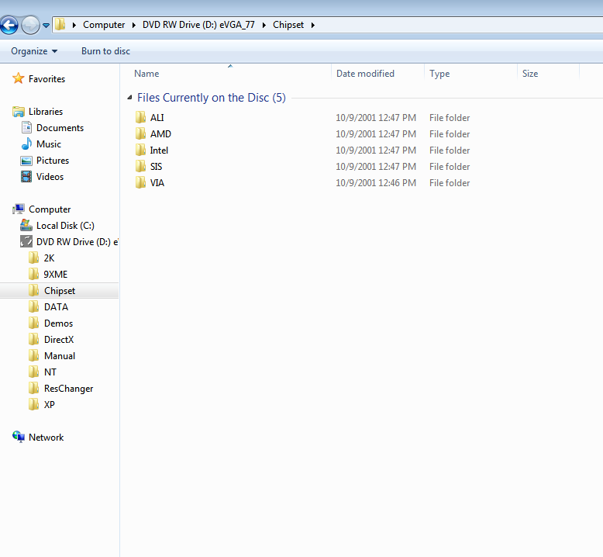Click Computer in the address bar path
The height and width of the screenshot is (557, 603).
point(104,25)
